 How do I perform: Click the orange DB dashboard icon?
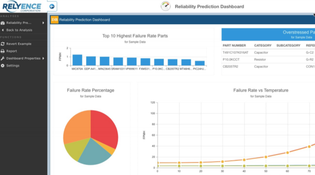pyautogui.click(x=54, y=20)
